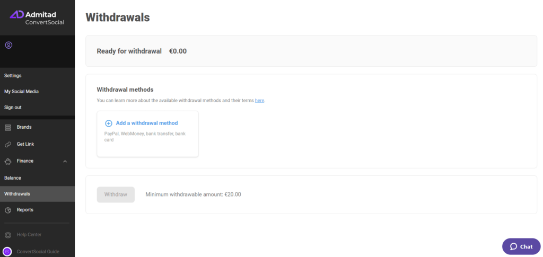Click the Add a withdrawal method link
Viewport: 543px width, 257px height.
coord(147,123)
